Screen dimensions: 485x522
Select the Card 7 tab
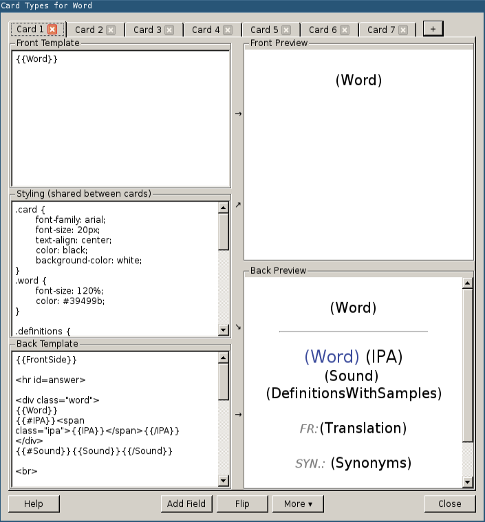381,30
